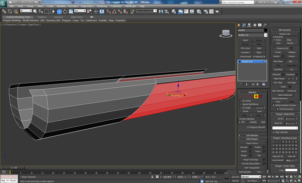Click the object color swatch beside Line006
Image resolution: width=302 pixels, height=183 pixels.
pos(266,30)
